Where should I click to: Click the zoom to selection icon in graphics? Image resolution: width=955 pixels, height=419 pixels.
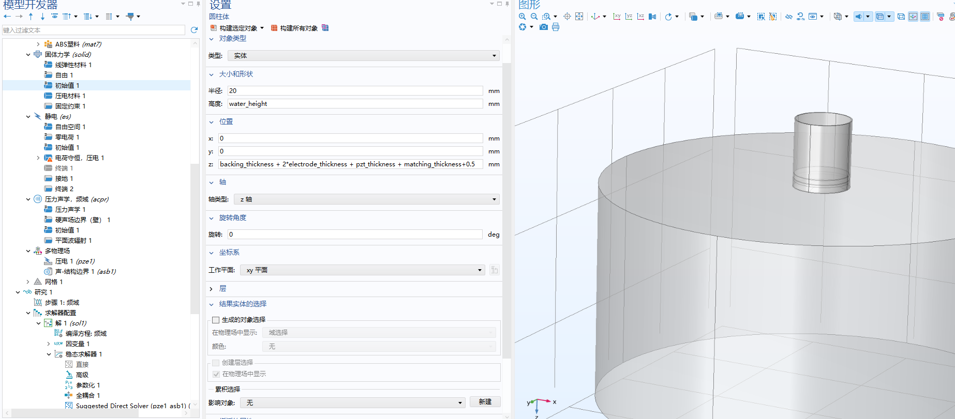567,17
